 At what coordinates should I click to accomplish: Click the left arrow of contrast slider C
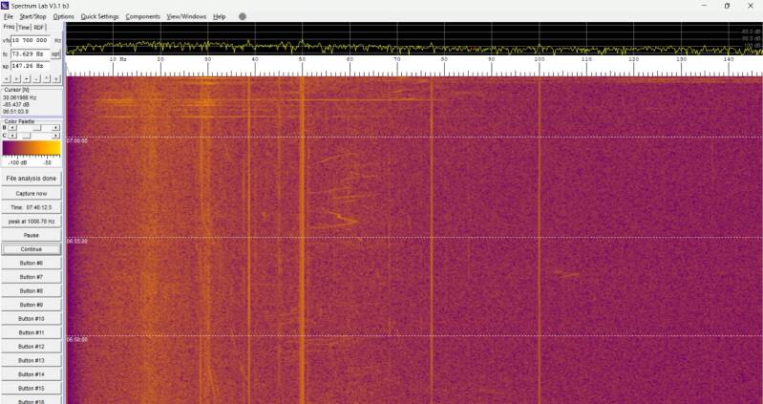[x=12, y=136]
